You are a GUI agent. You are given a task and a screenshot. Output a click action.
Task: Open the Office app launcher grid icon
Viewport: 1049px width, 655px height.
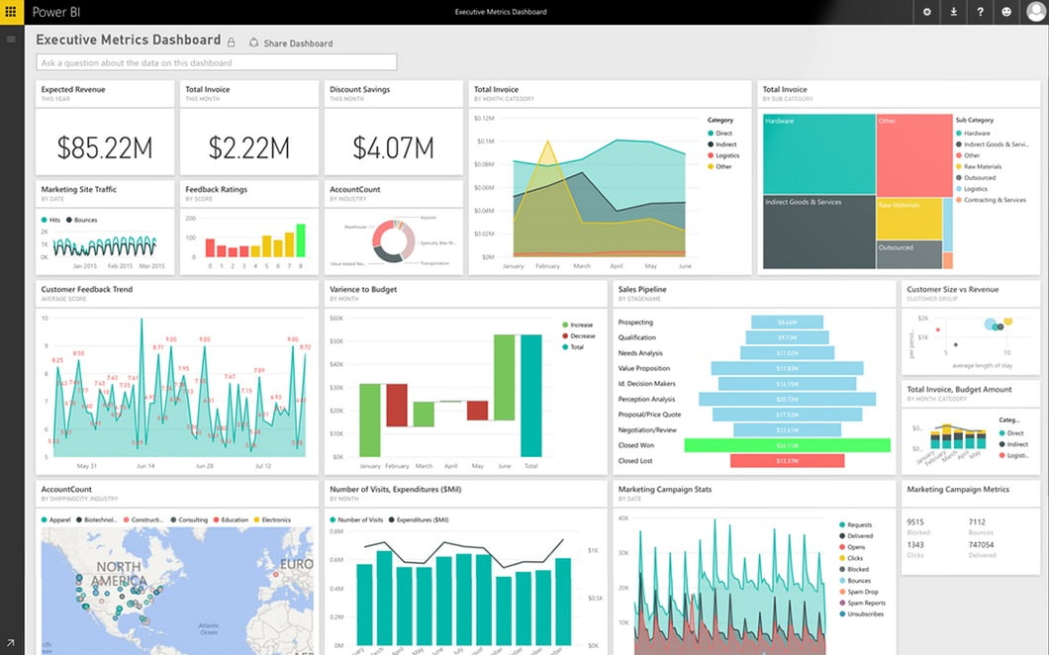point(11,11)
